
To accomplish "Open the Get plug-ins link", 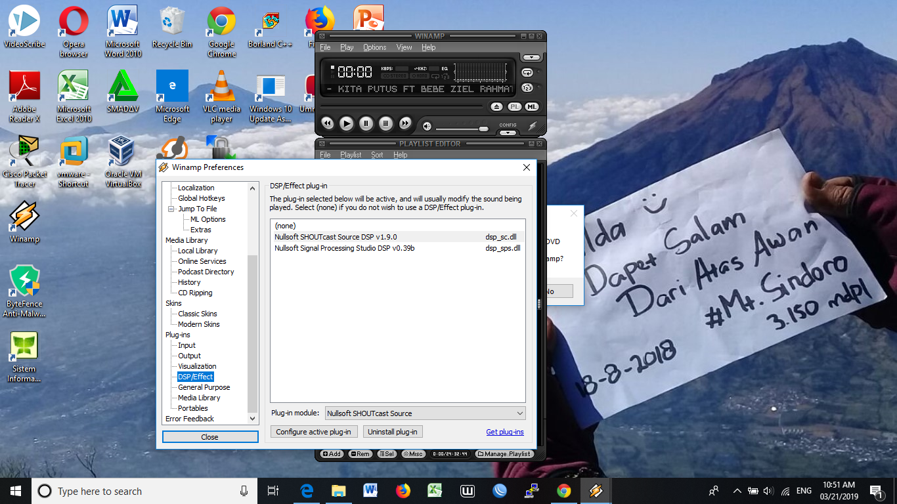I will [x=505, y=432].
